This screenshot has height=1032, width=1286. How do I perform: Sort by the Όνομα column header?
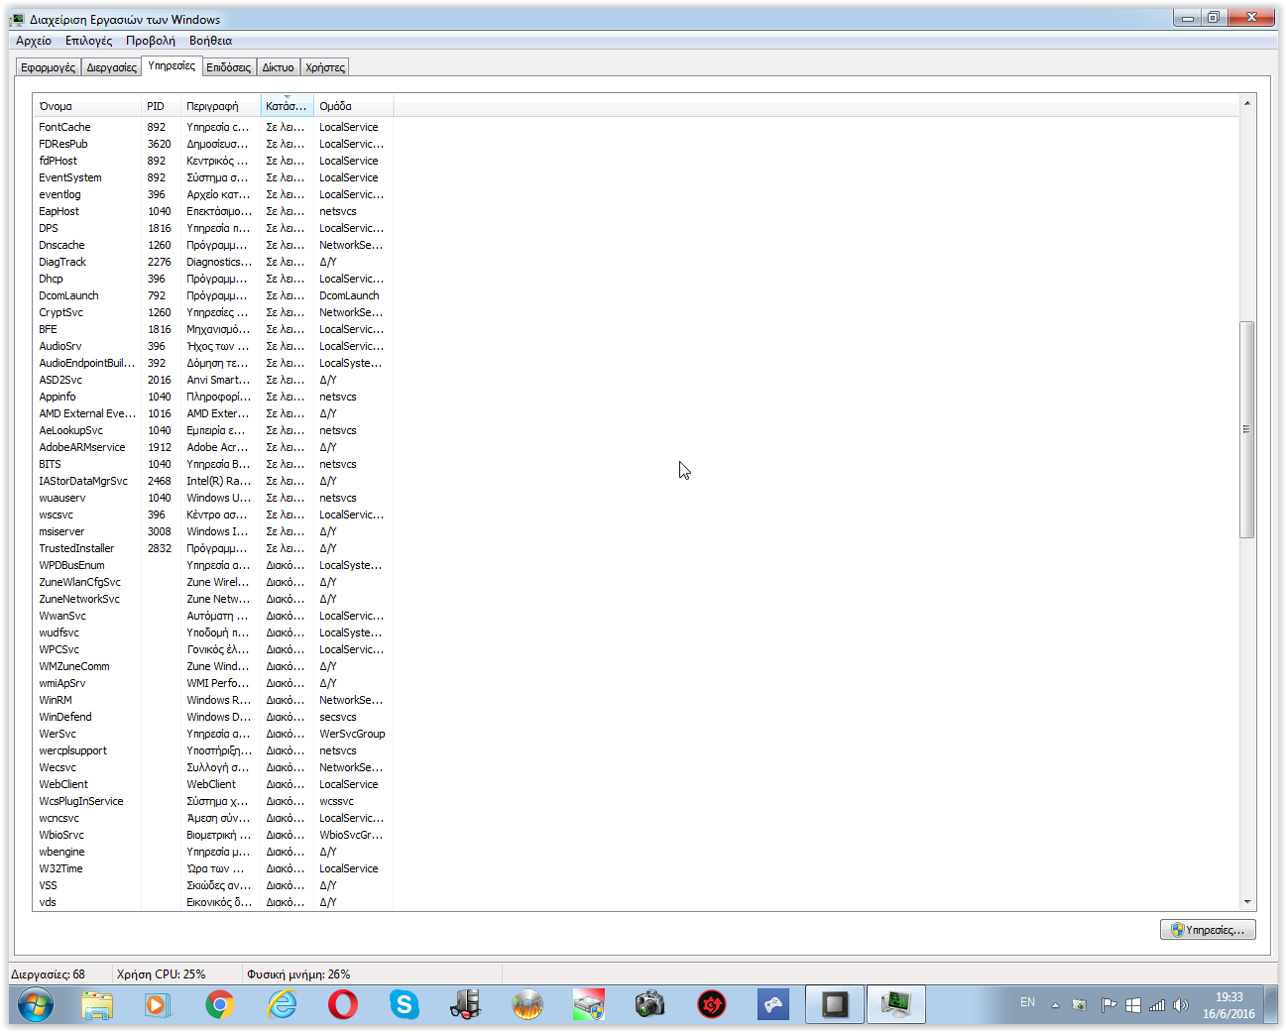(x=87, y=106)
